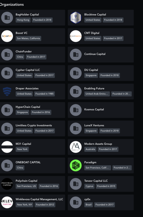Click the Polychain Capital black logo
The image size is (143, 217).
(7, 184)
